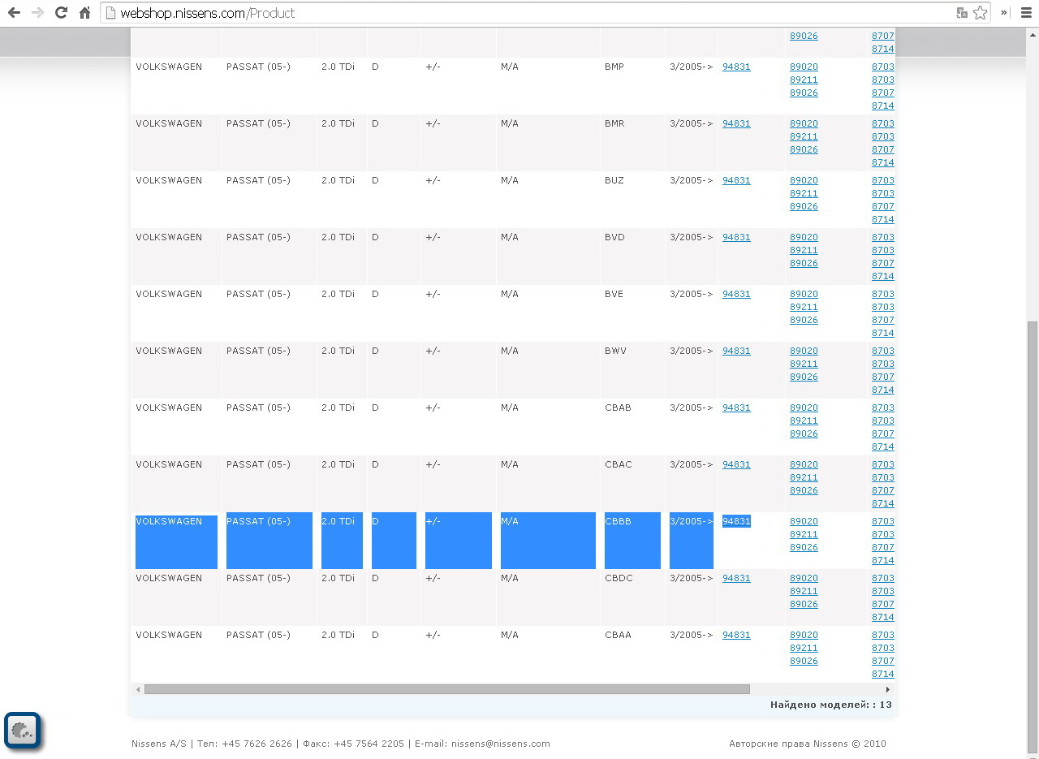Click the table's horizontal scrollbar thumb
The height and width of the screenshot is (759, 1039).
click(446, 689)
